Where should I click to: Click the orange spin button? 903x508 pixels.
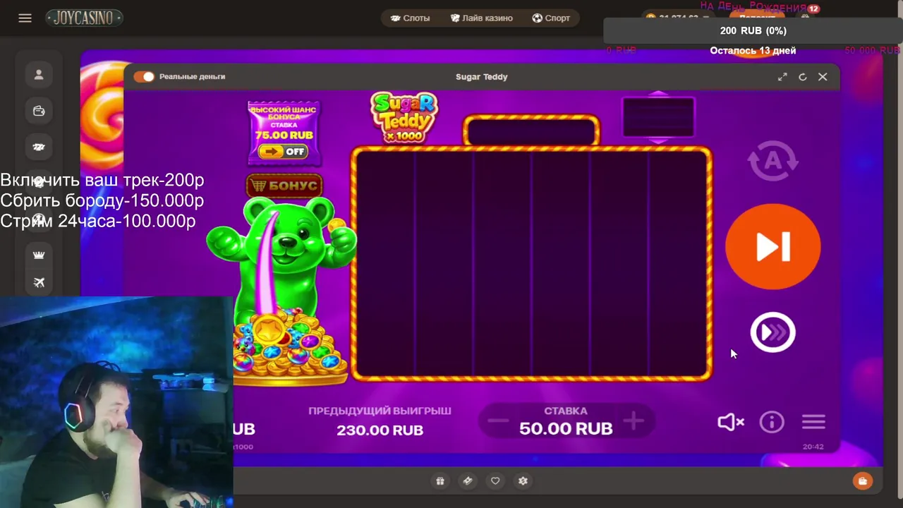coord(772,246)
